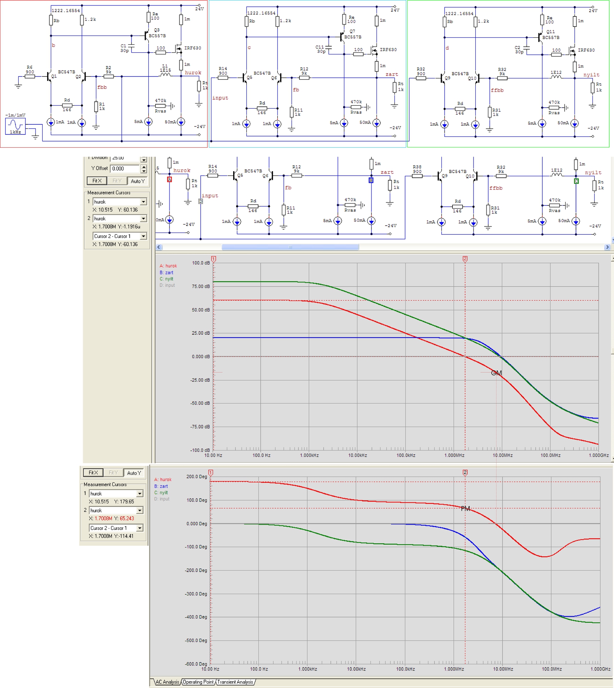The image size is (614, 688).
Task: Click cursor 1 marker on phase plot
Action: pos(211,473)
